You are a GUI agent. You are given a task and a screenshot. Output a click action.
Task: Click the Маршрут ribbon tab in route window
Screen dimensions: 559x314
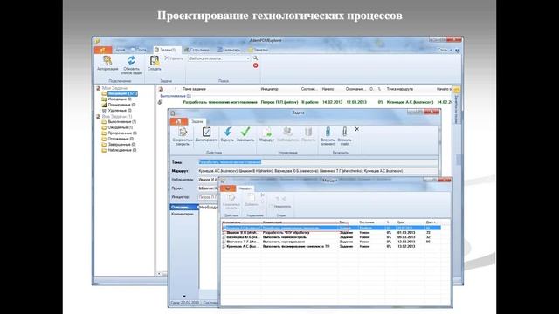point(245,188)
